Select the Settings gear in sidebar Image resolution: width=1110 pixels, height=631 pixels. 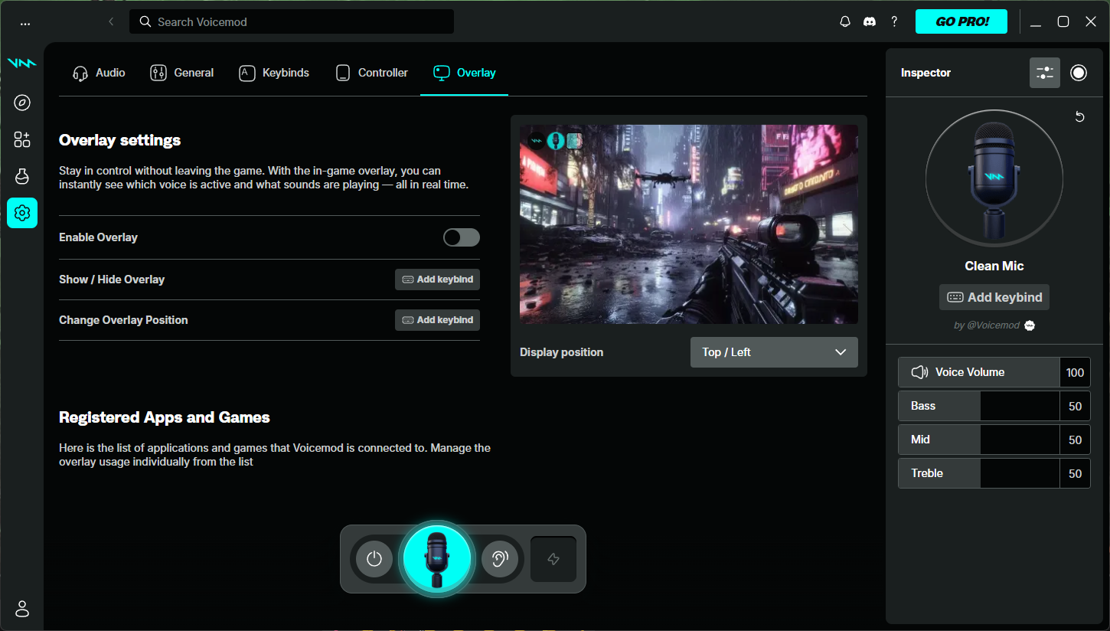[x=22, y=213]
